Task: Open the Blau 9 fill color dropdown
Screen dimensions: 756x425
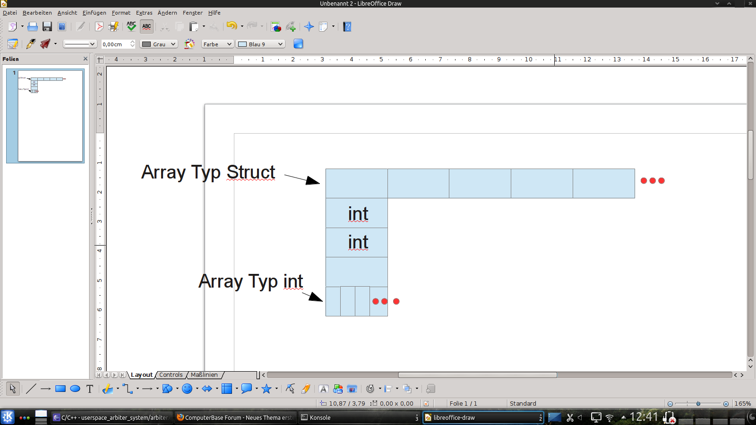Action: (260, 44)
